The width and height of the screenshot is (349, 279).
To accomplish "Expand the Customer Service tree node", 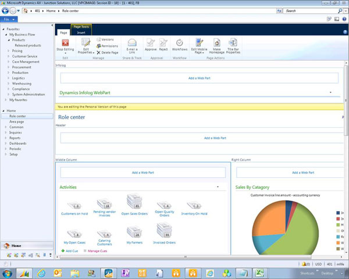I will [8, 56].
